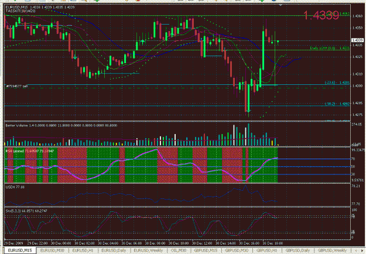Click the 78.21 USDX scale value

(x=355, y=186)
